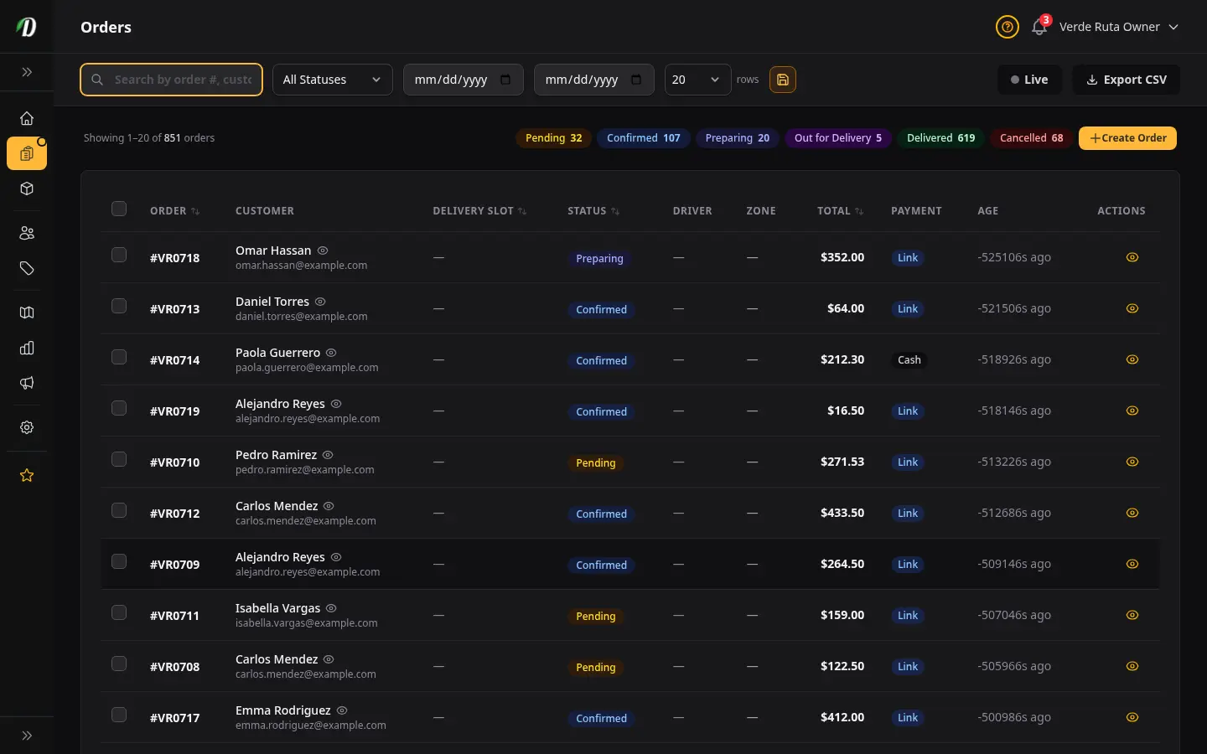This screenshot has height=754, width=1207.
Task: Click the app logo at top left
Action: 27,27
